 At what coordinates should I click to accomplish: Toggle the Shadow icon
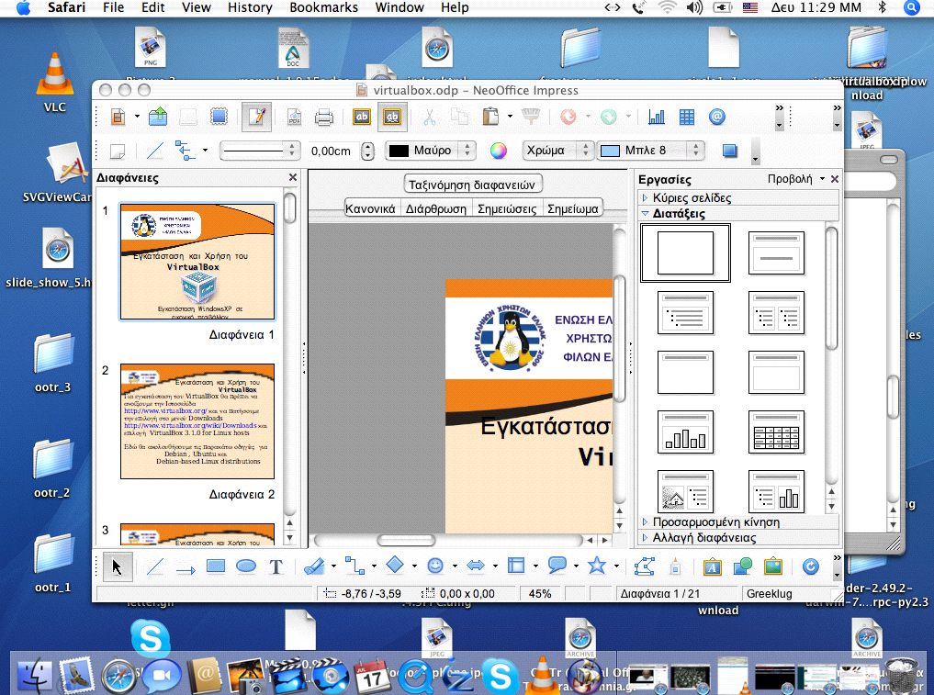click(730, 151)
